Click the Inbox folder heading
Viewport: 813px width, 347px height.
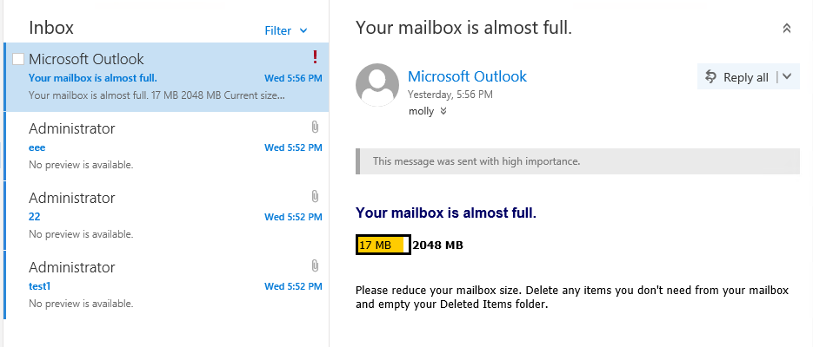[x=51, y=28]
